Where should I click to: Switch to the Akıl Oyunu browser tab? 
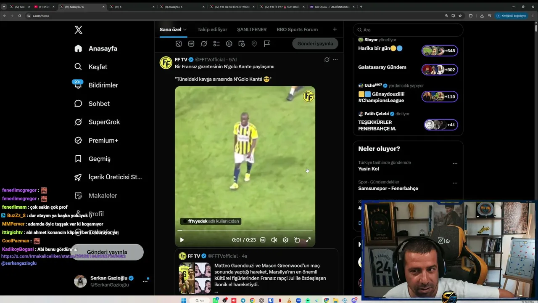(x=332, y=7)
